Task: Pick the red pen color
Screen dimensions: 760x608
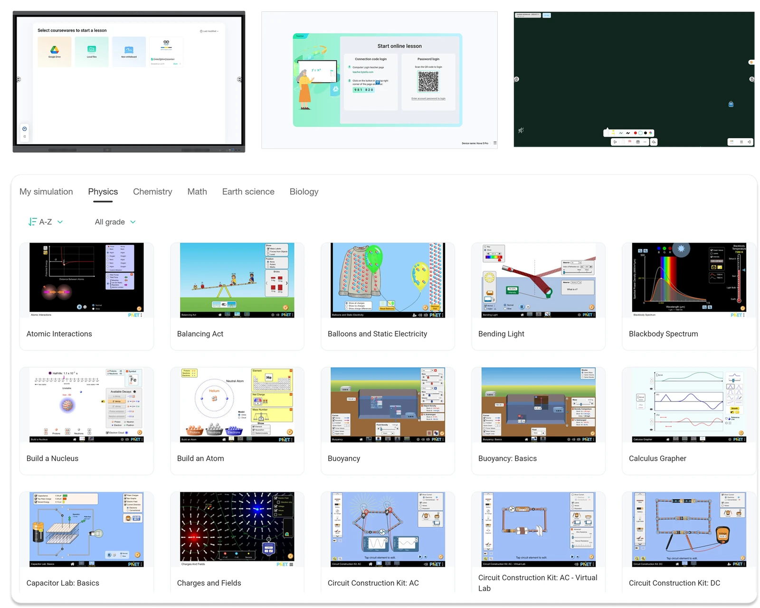Action: [636, 133]
